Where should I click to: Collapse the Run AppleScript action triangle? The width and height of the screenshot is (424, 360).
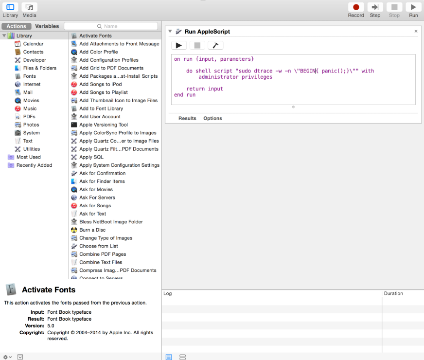(x=170, y=31)
